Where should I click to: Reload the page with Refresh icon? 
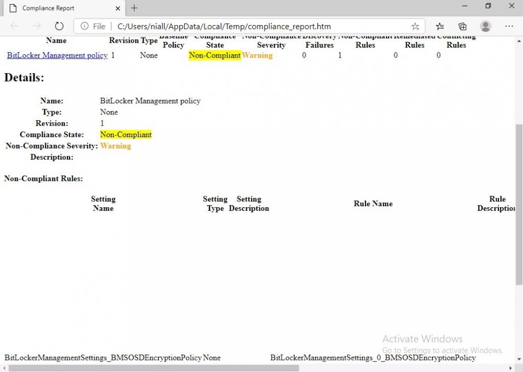click(59, 26)
